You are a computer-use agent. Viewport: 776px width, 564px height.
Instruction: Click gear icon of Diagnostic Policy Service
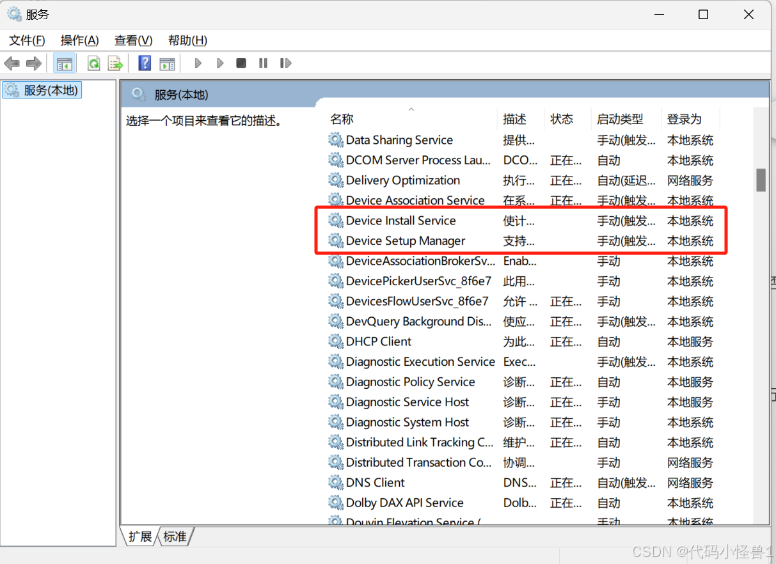pyautogui.click(x=336, y=382)
